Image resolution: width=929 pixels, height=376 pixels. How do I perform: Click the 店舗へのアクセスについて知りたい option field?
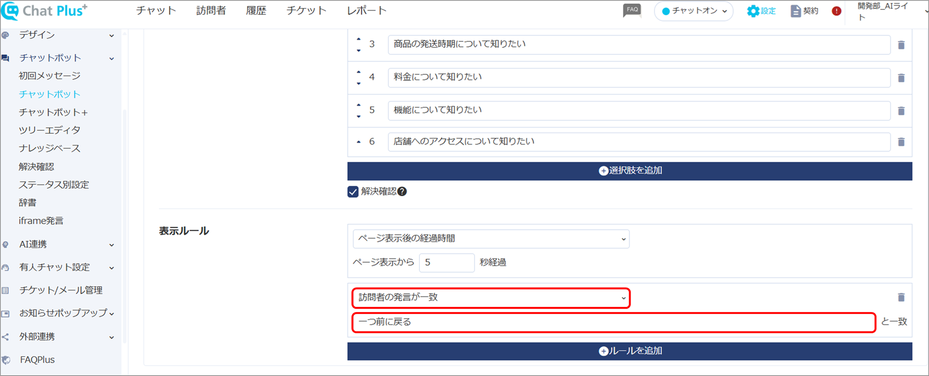point(639,141)
